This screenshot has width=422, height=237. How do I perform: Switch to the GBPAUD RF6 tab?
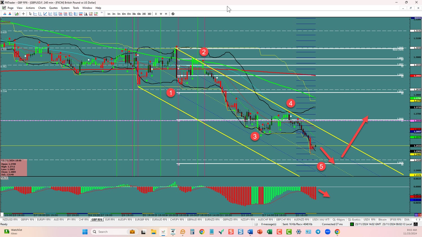(194, 220)
